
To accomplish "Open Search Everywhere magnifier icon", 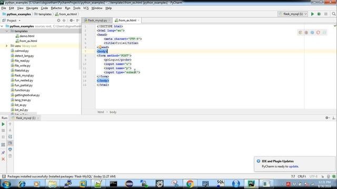I will [333, 14].
